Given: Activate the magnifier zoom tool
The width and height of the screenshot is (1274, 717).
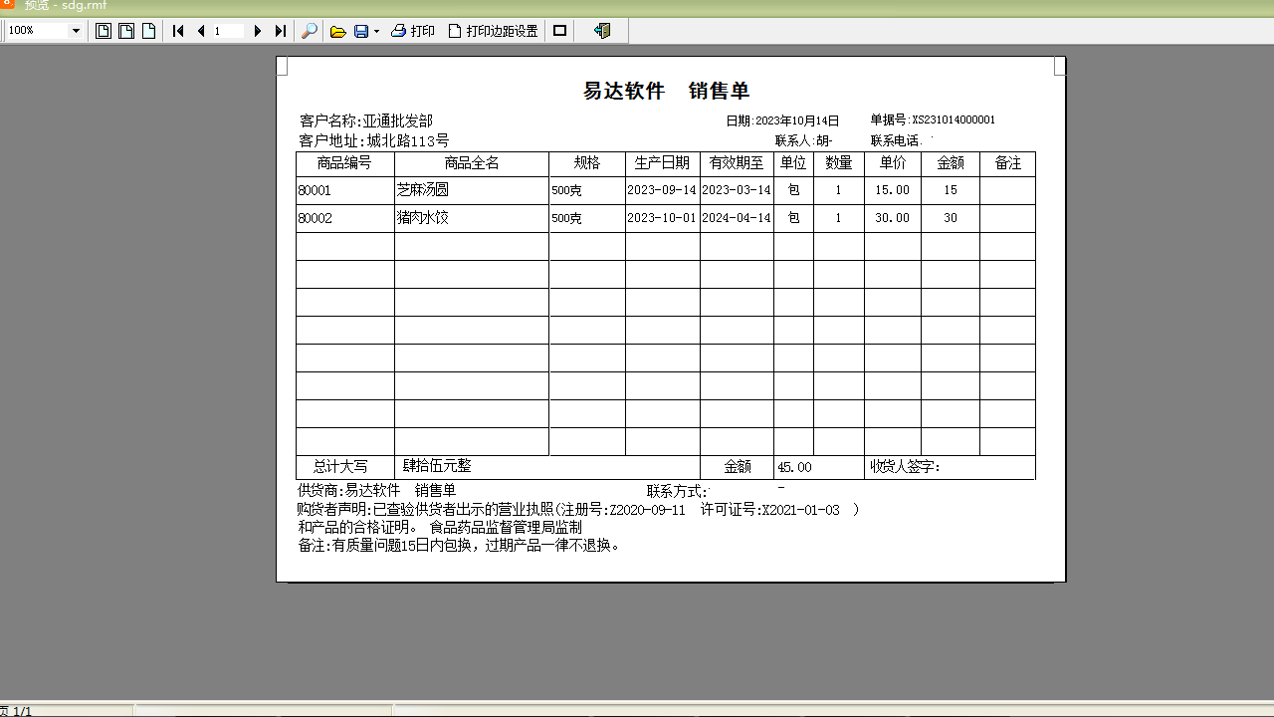Looking at the screenshot, I should pyautogui.click(x=310, y=31).
